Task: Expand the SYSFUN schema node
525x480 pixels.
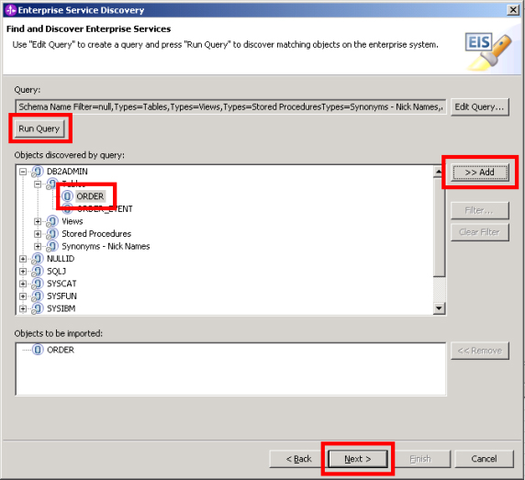Action: point(23,296)
